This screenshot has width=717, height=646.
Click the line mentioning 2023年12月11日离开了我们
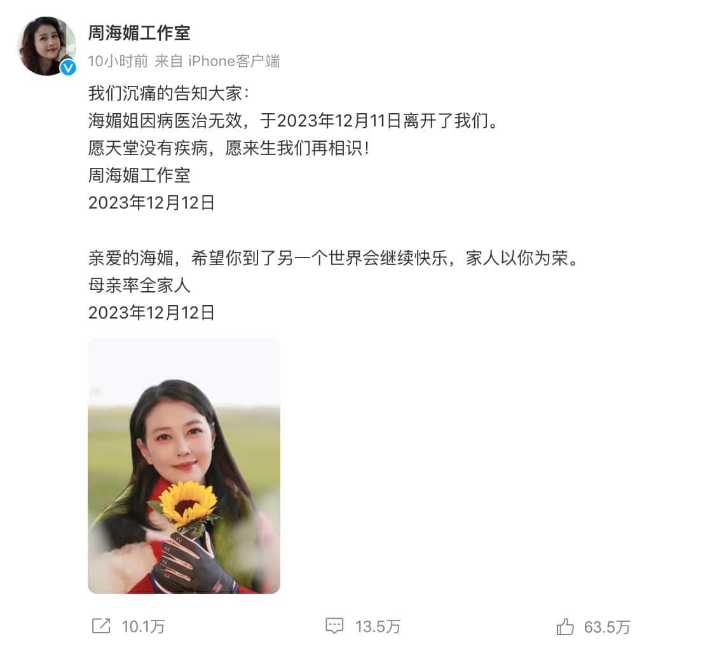(292, 121)
